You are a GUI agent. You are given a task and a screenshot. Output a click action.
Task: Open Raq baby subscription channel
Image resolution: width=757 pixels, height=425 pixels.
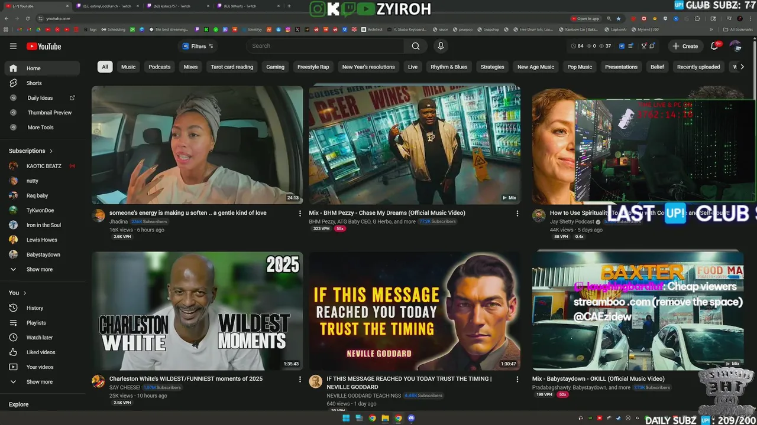click(x=37, y=195)
